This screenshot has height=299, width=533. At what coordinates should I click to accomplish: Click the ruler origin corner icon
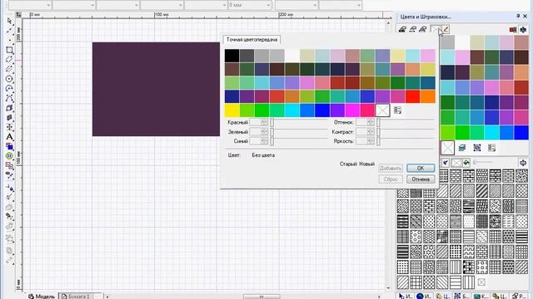click(18, 15)
